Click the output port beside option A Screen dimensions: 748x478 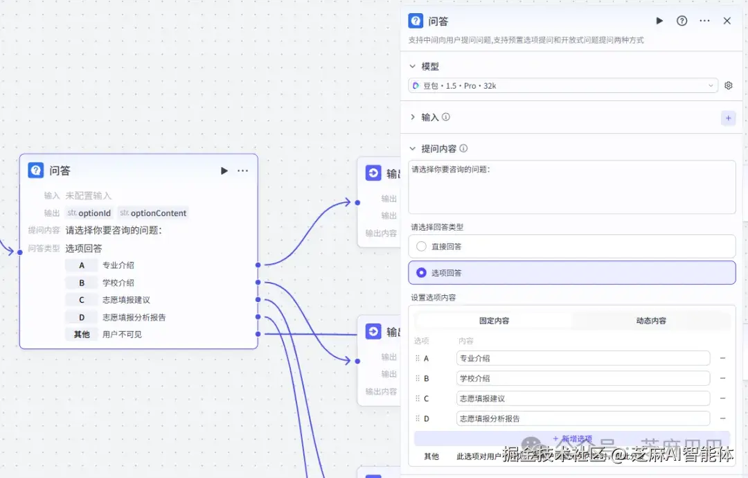(258, 265)
